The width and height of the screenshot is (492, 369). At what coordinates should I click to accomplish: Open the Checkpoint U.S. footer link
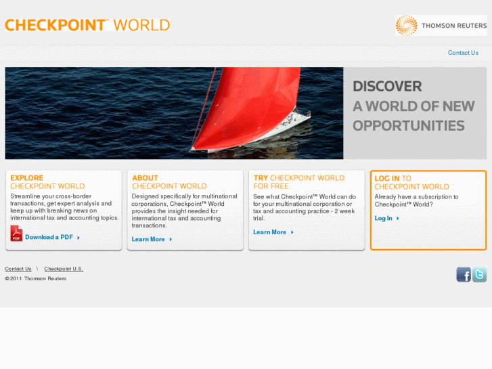pos(64,269)
